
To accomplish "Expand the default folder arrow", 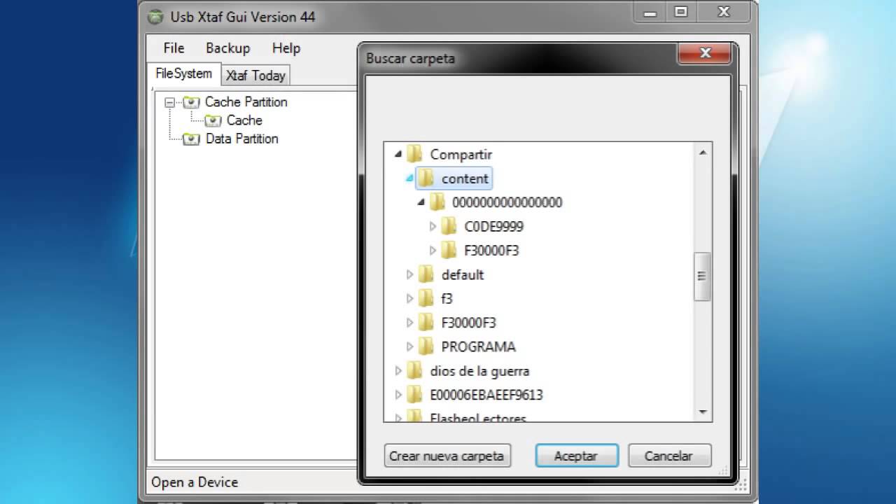I will tap(410, 274).
